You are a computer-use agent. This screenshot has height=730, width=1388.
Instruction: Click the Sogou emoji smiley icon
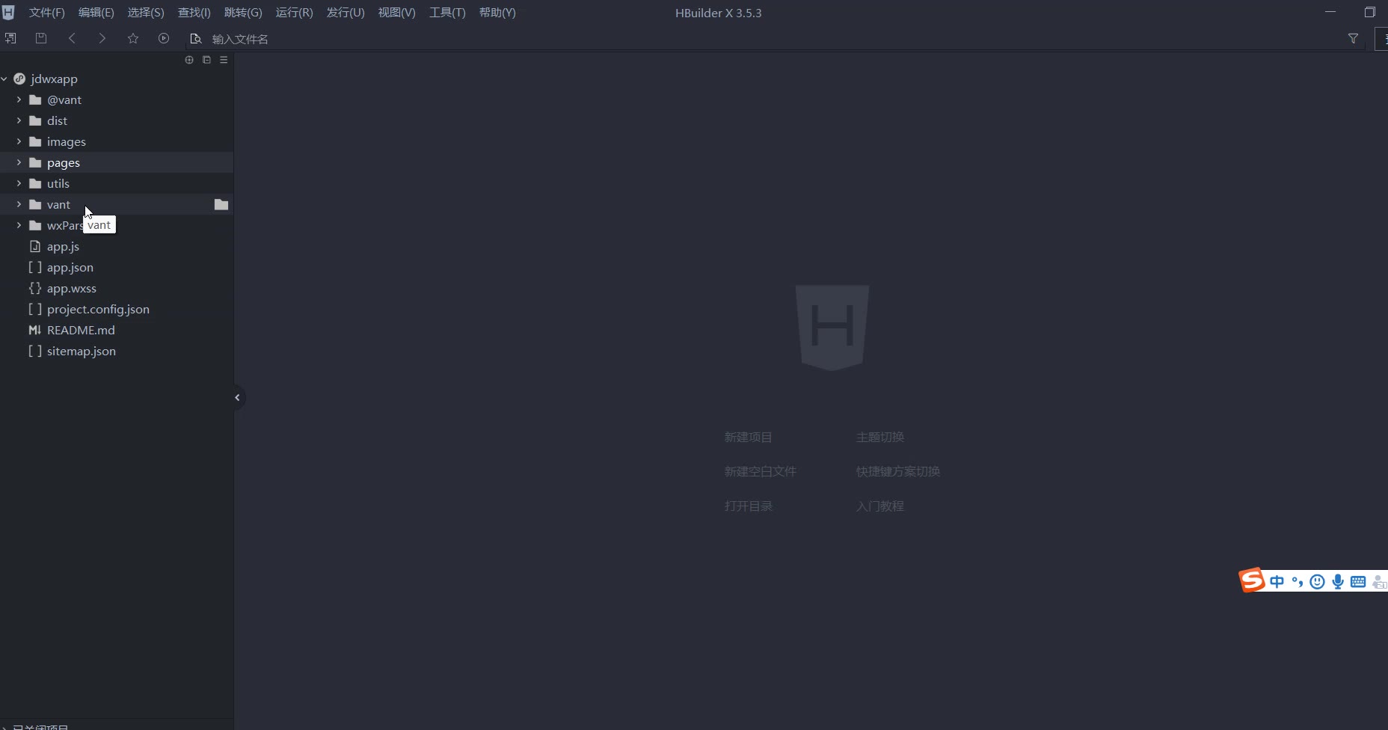[1318, 581]
